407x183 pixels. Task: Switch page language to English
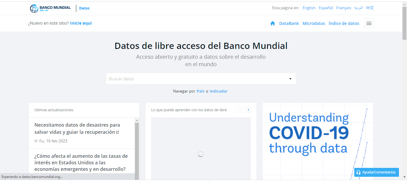pyautogui.click(x=309, y=8)
